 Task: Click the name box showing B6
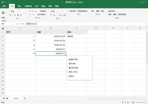(x=8, y=24)
